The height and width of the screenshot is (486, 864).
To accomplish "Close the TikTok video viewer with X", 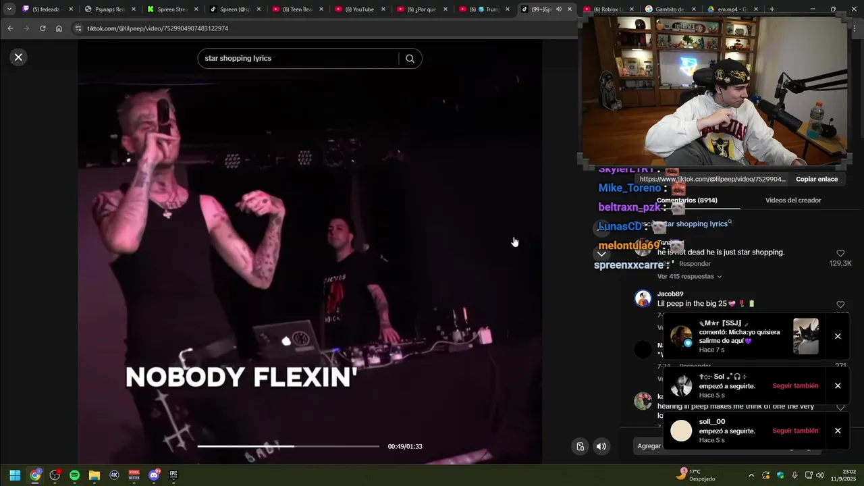I will point(18,57).
